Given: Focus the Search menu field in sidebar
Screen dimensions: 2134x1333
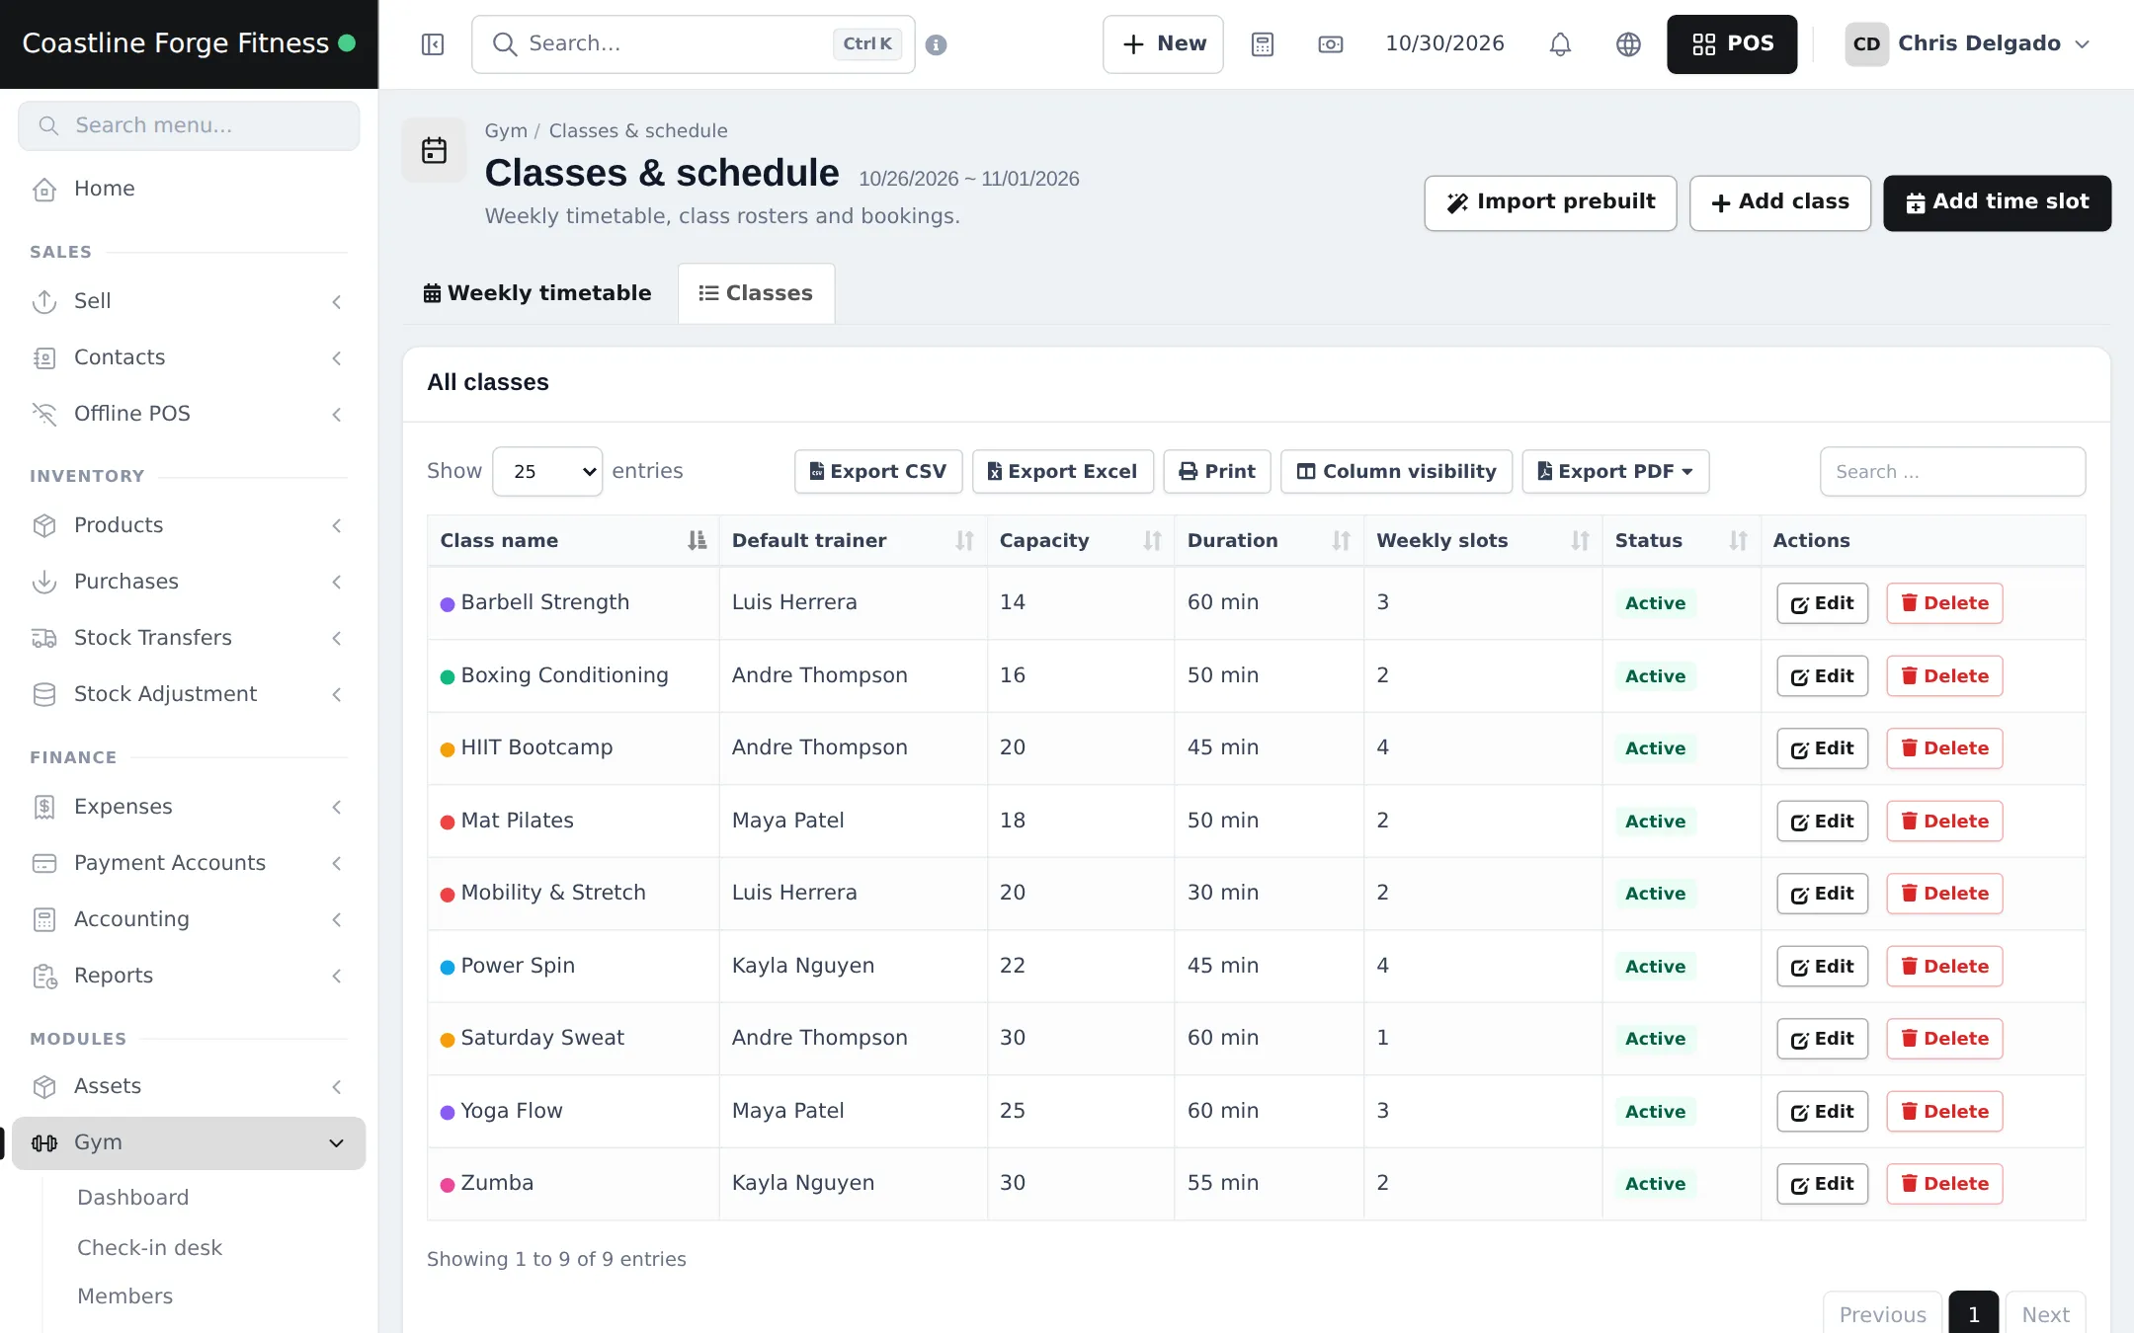Looking at the screenshot, I should (x=189, y=125).
